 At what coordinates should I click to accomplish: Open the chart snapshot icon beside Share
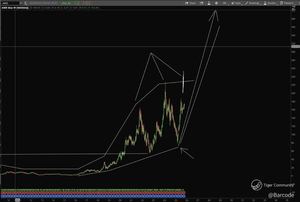[x=201, y=3]
